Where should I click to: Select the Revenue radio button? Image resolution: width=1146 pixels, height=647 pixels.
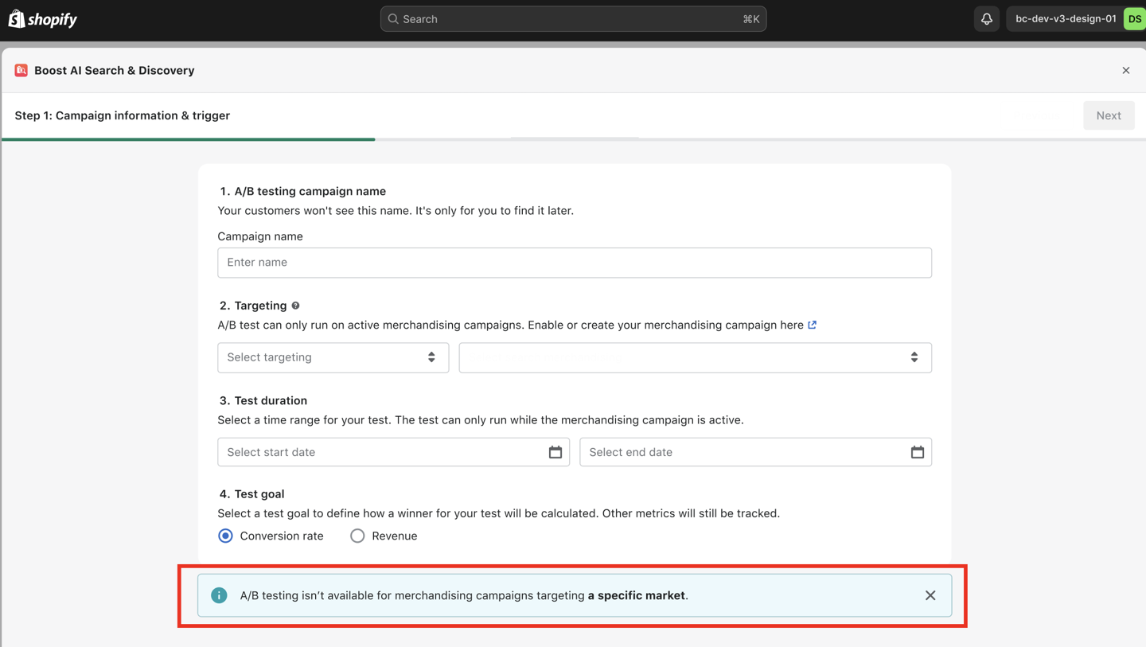click(357, 536)
